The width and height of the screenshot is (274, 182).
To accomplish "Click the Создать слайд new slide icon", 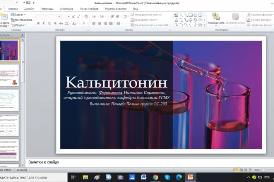I will coord(4,17).
